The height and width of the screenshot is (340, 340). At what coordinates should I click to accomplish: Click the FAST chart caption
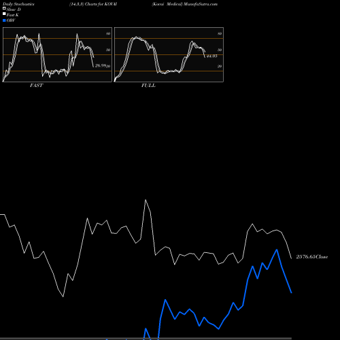tap(36, 86)
